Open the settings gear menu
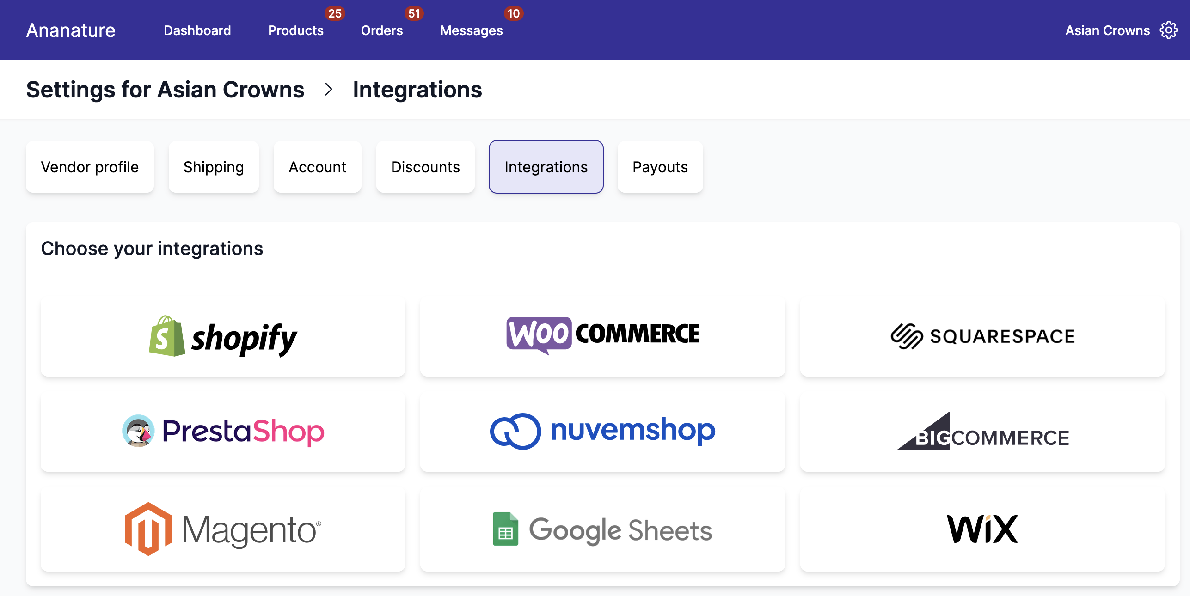Image resolution: width=1190 pixels, height=596 pixels. click(x=1169, y=30)
